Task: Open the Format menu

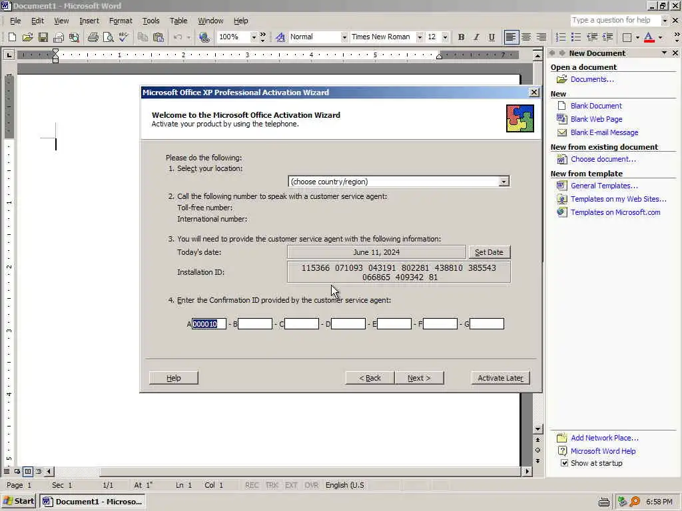Action: (121, 21)
